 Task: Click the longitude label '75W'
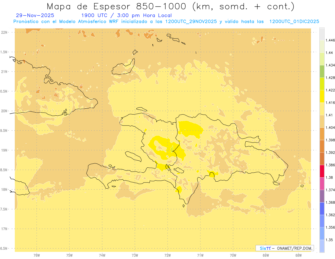point(69,255)
